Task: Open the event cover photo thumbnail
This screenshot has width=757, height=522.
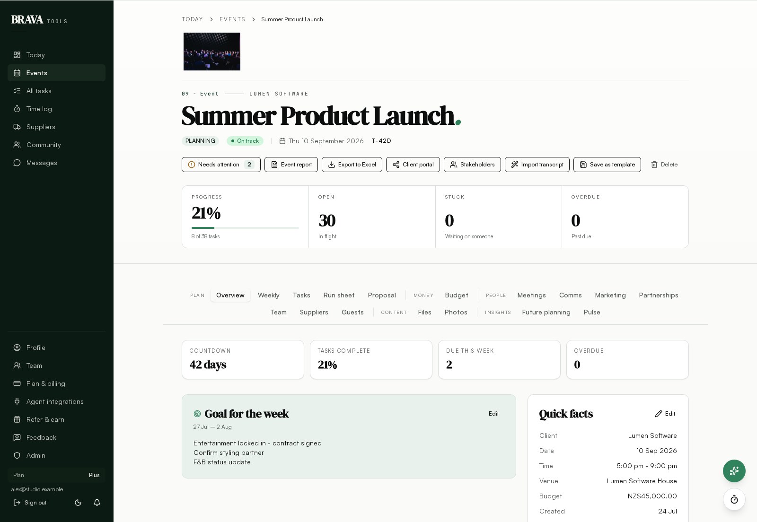Action: point(212,52)
